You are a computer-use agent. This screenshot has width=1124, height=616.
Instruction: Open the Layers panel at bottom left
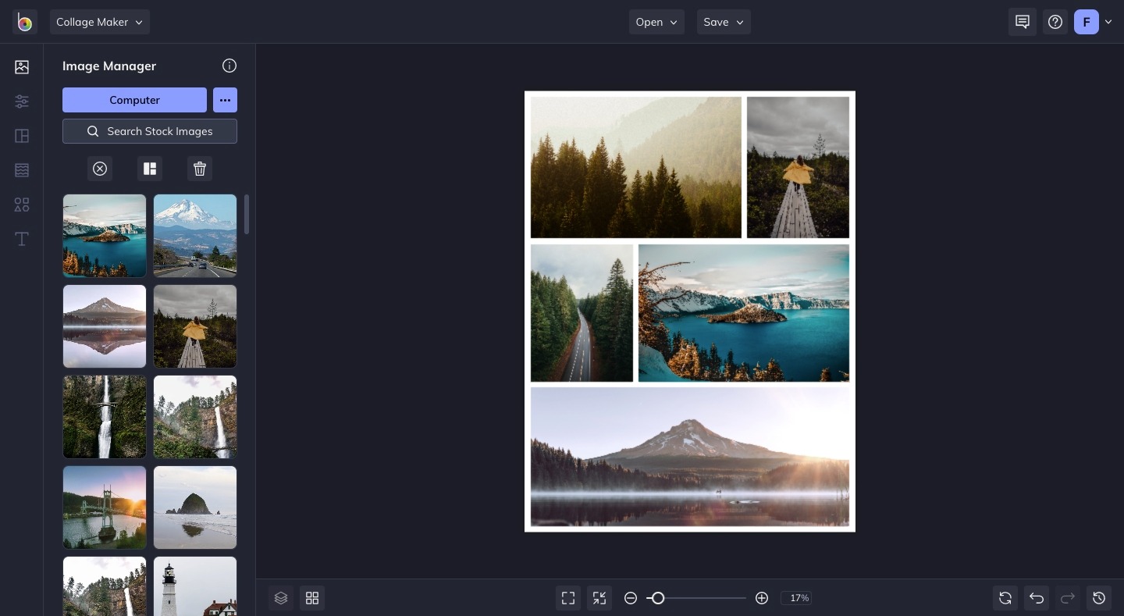[281, 598]
